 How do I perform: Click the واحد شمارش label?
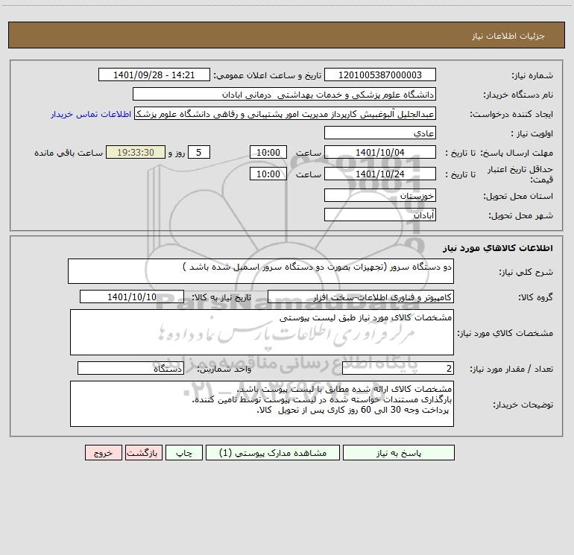pyautogui.click(x=224, y=370)
